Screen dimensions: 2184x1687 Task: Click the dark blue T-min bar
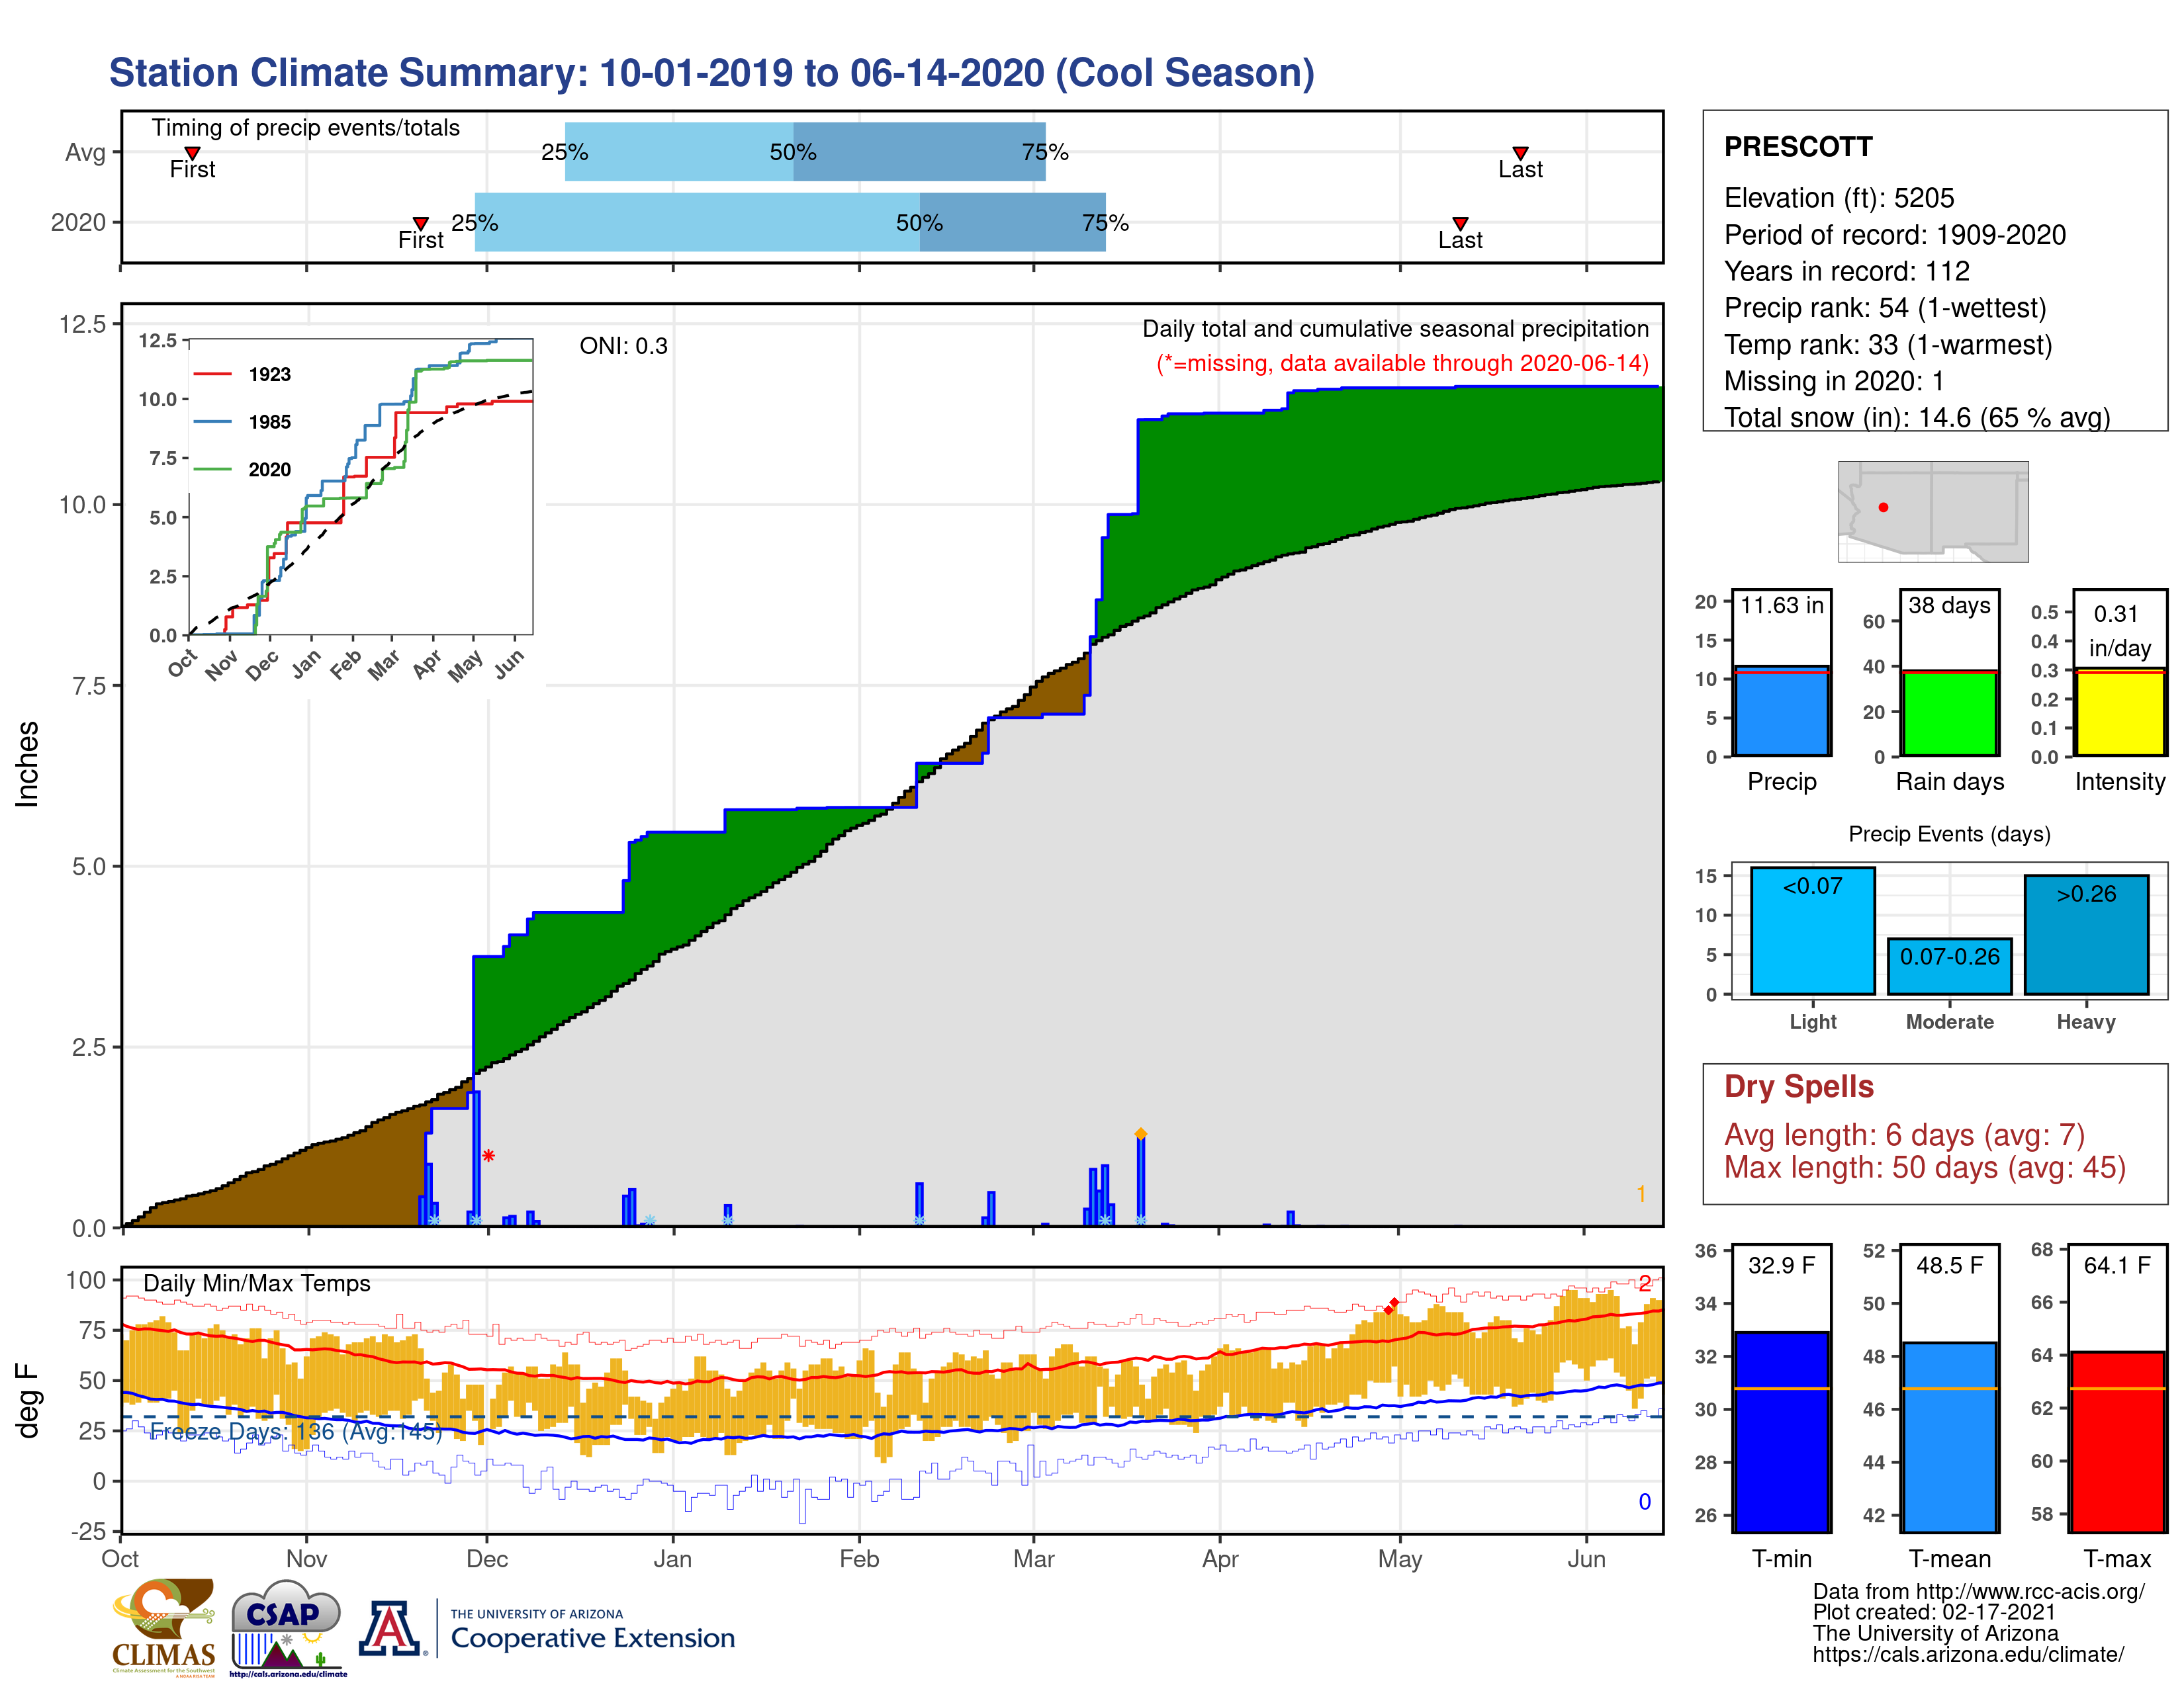point(1782,1431)
